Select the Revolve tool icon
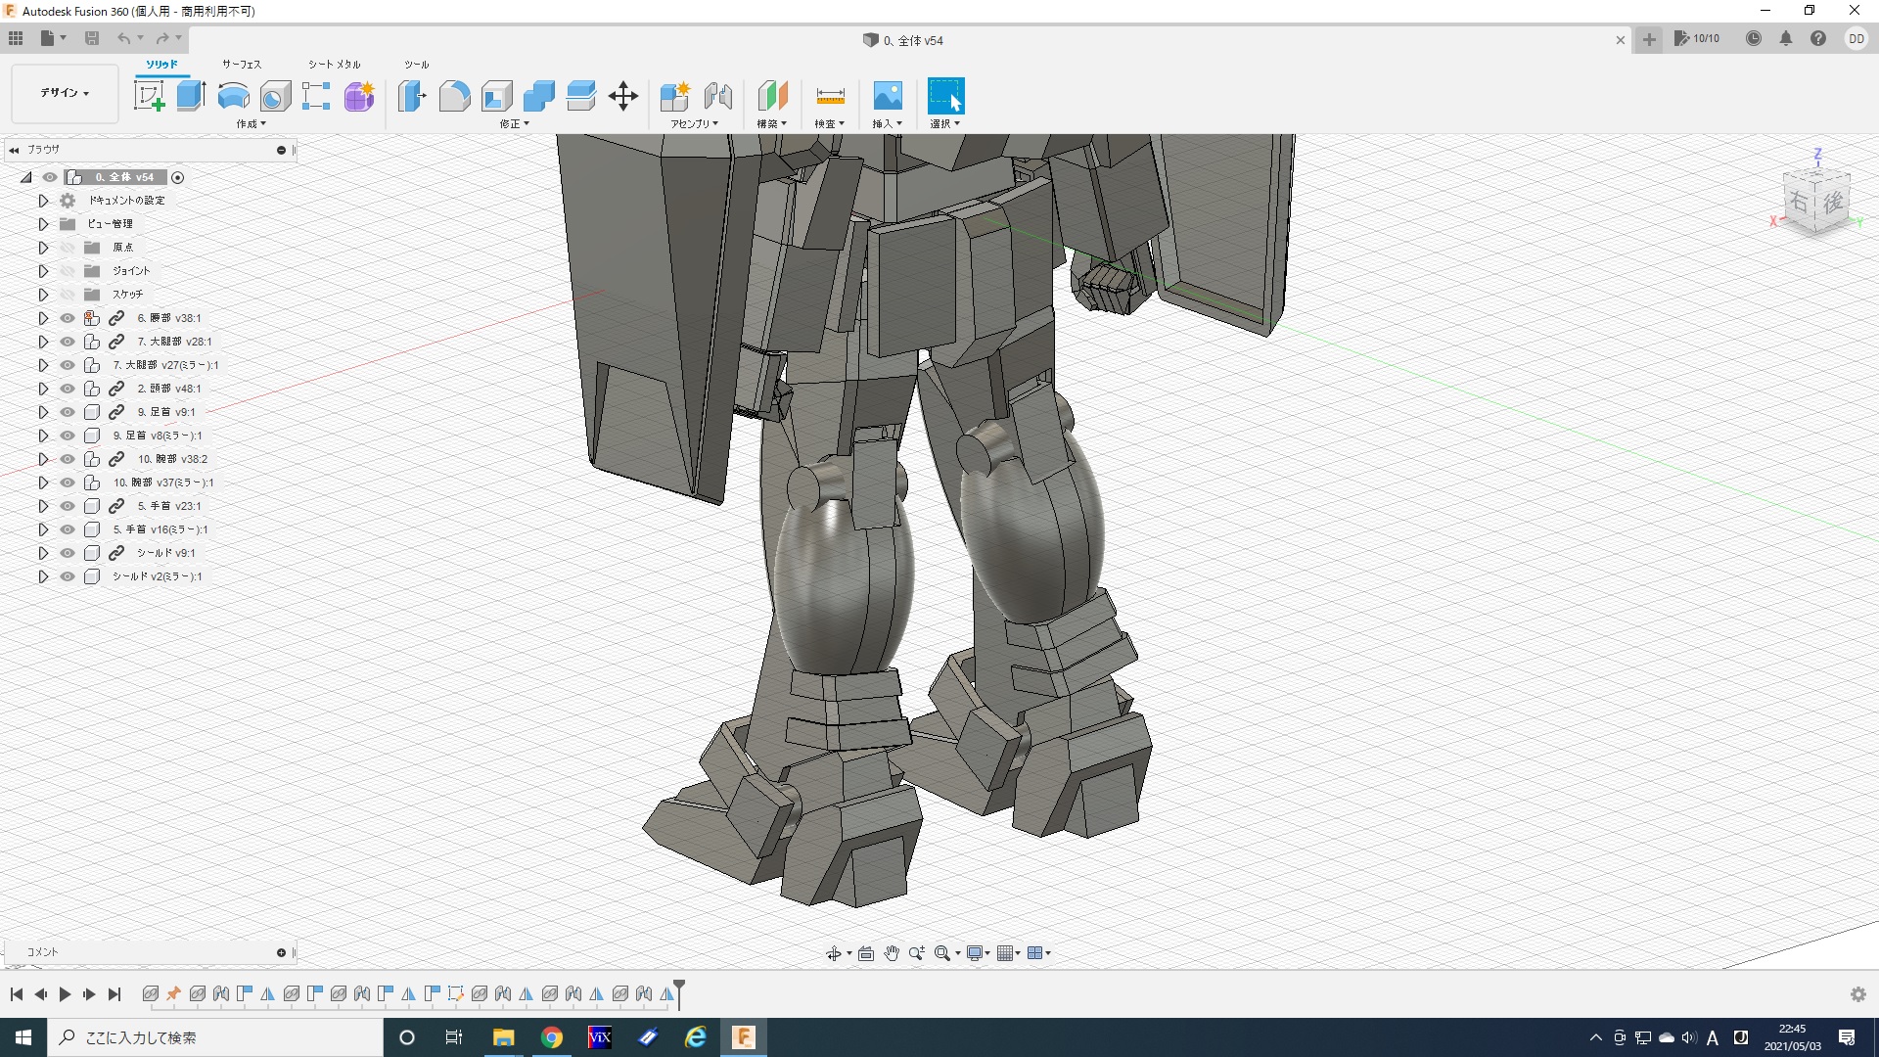Screen dimensions: 1879x1057 coord(233,96)
